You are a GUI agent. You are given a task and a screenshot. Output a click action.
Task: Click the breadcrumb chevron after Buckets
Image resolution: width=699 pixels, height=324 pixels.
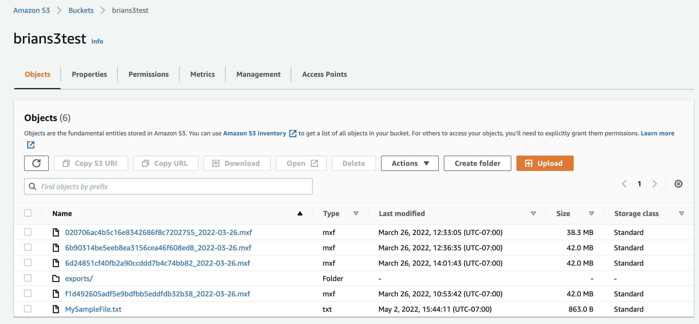103,10
